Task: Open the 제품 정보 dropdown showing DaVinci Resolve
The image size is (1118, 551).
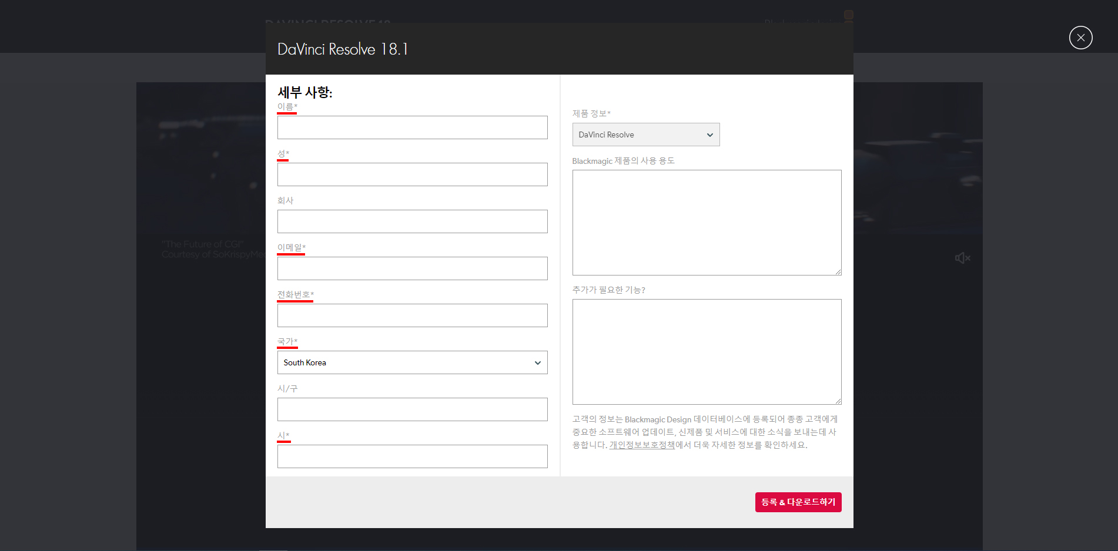Action: click(x=646, y=135)
